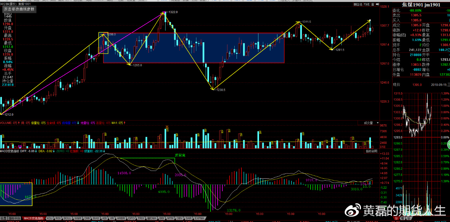The height and width of the screenshot is (222, 450).
Task: Select the BBI indicator tab
Action: pyautogui.click(x=162, y=218)
